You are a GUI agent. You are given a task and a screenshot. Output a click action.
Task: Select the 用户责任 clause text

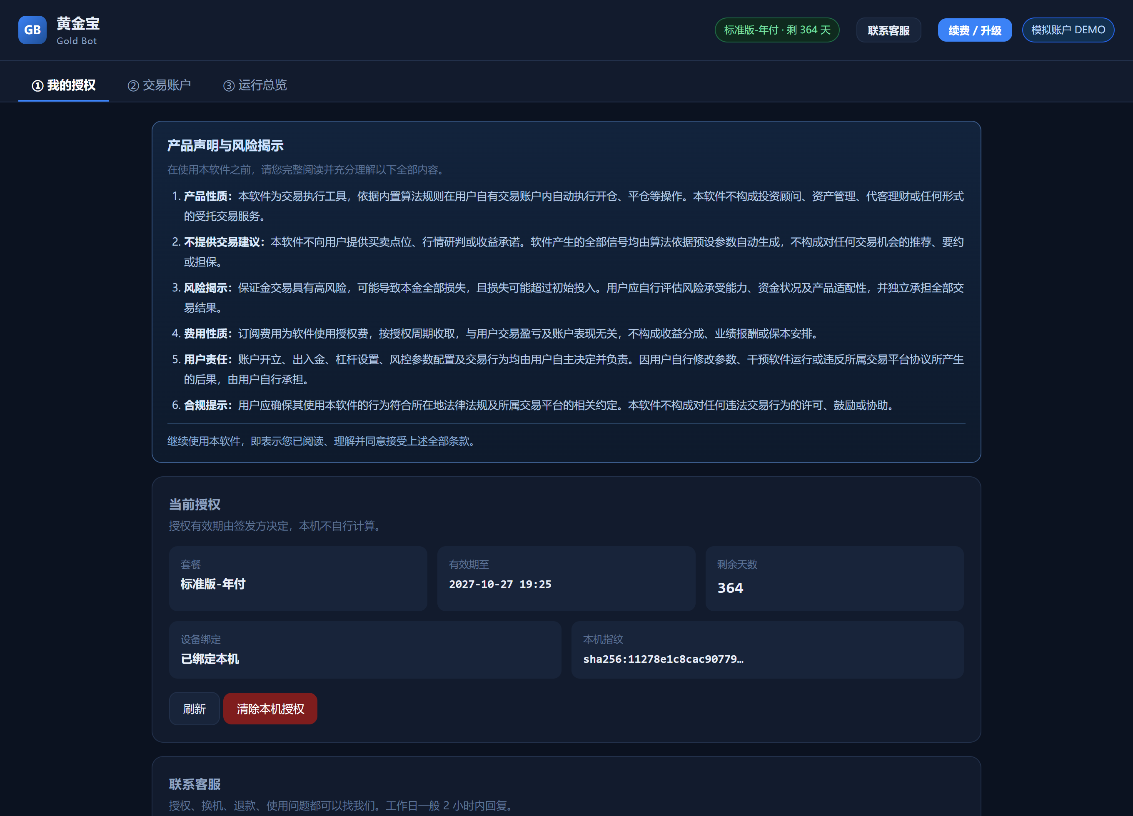(x=574, y=370)
